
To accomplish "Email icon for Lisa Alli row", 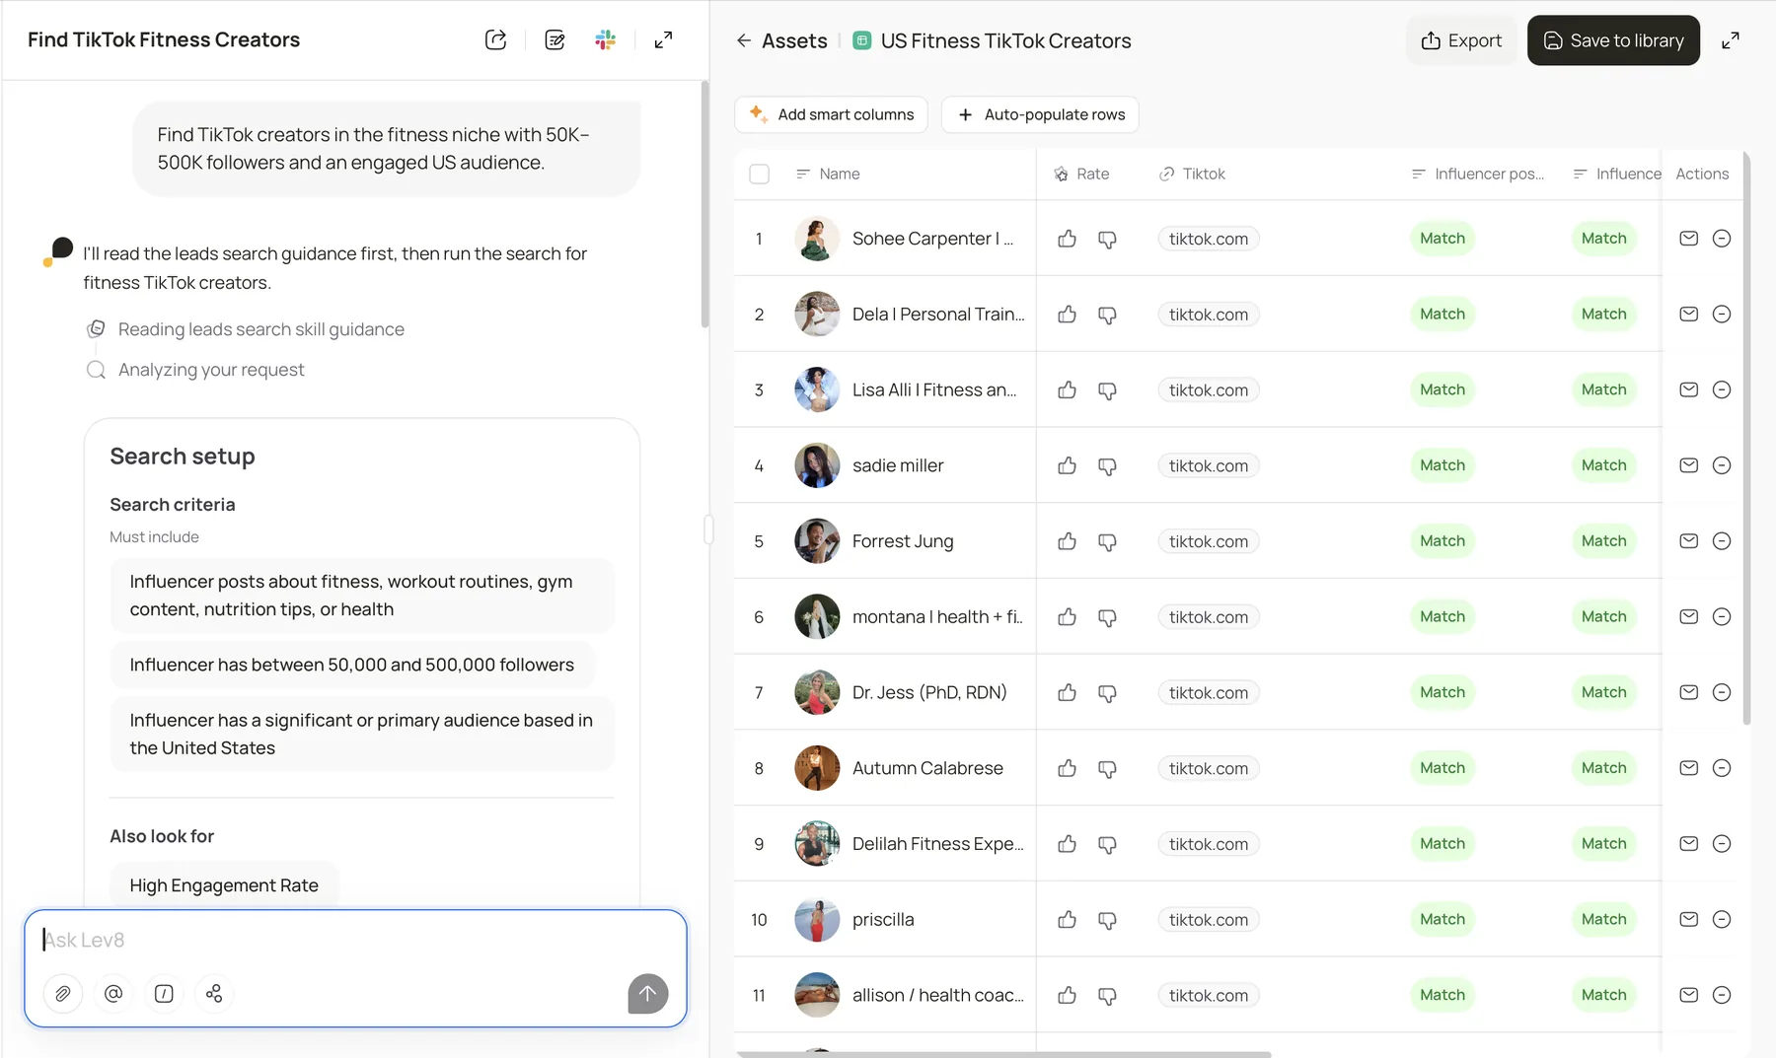I will click(1688, 389).
